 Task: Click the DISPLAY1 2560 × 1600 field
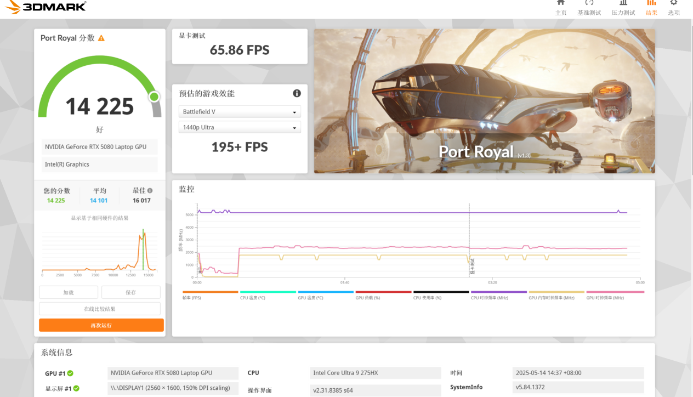pos(173,388)
